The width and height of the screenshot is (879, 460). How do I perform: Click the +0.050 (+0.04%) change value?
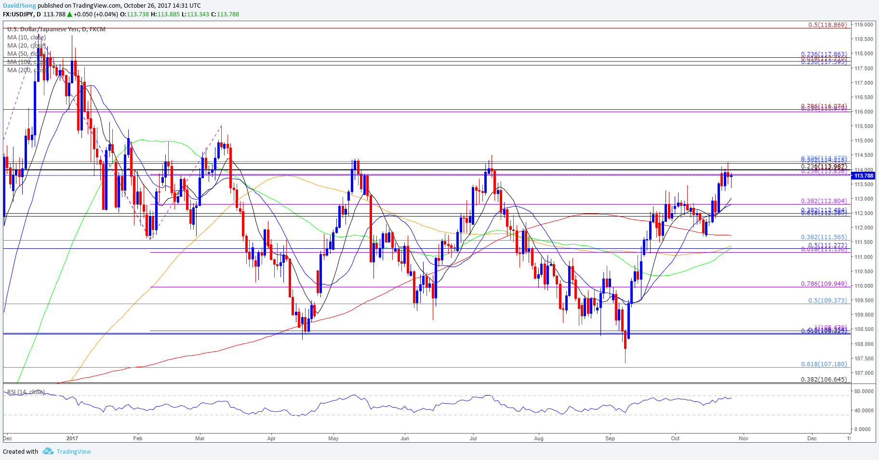[95, 14]
